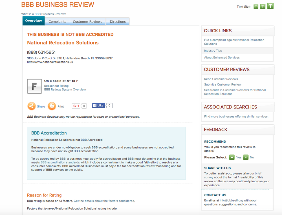Open BBB Ratings System Overview link

pos(65,89)
